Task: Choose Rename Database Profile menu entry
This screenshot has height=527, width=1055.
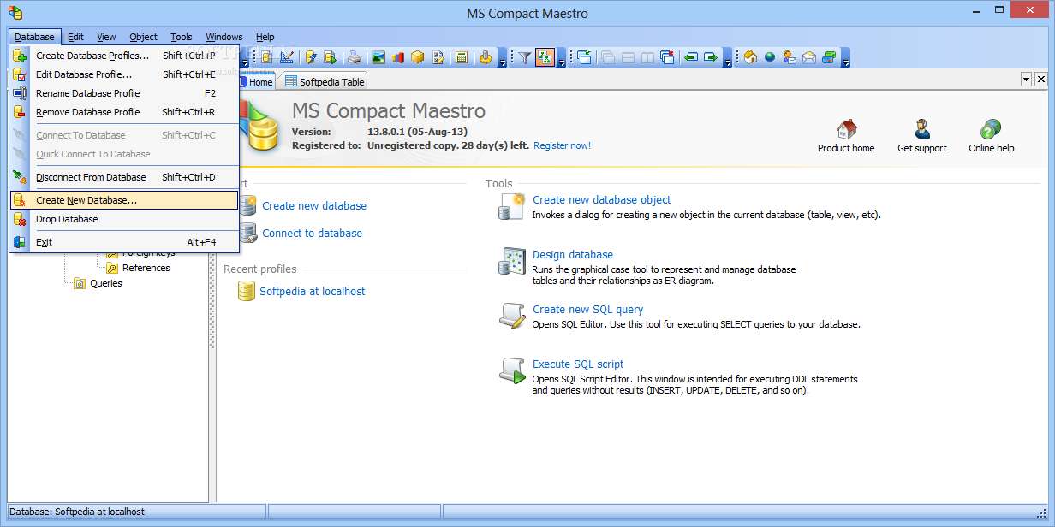Action: pyautogui.click(x=124, y=93)
